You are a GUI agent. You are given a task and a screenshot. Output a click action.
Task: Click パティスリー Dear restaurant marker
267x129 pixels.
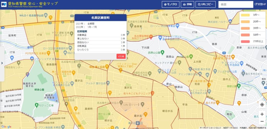tap(120, 70)
